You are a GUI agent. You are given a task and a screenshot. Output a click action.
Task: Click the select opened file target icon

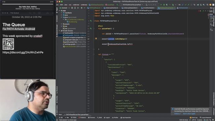click(x=72, y=8)
